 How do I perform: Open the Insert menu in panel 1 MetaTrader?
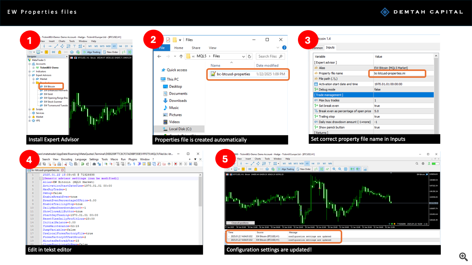[52, 41]
